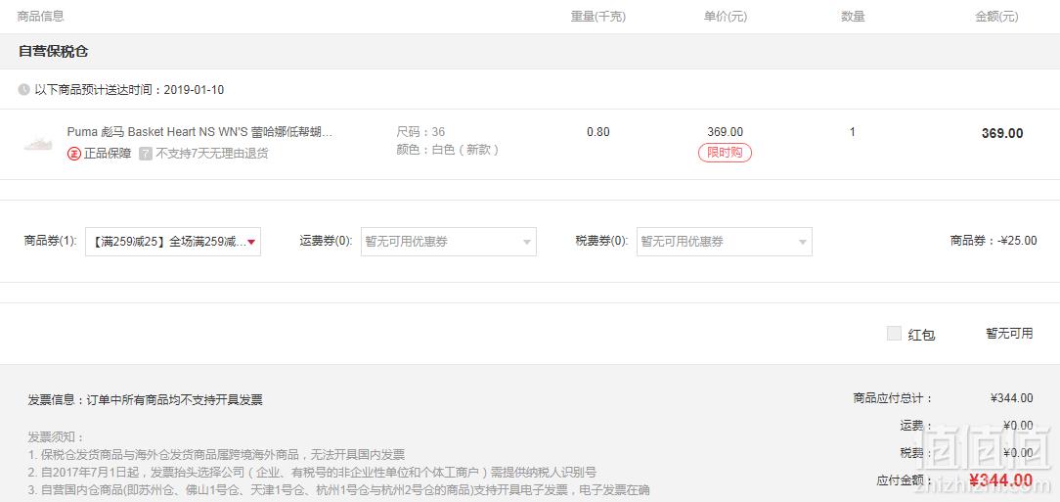Click invoice note 1 about 保税仓发货商品

216,454
